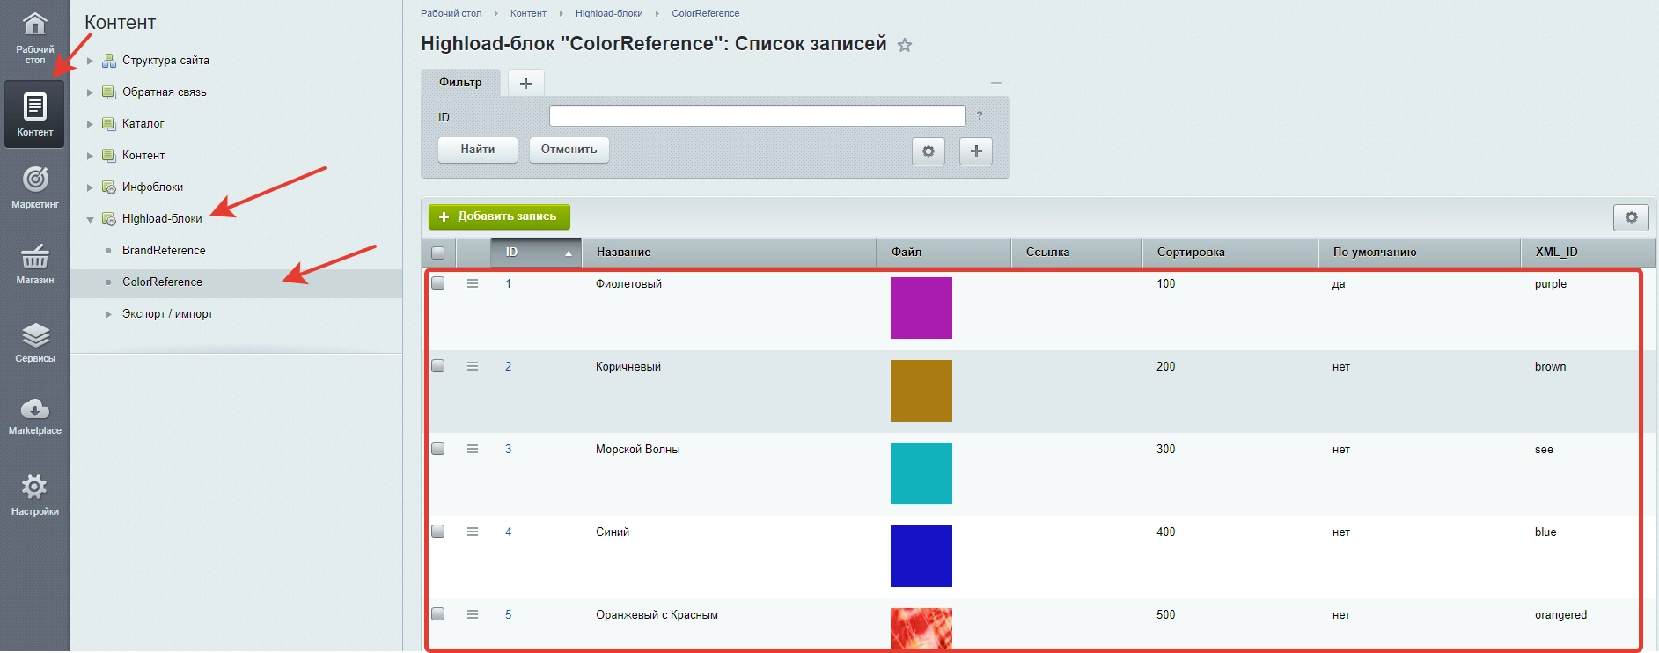Collapse the Highload-блоки tree node
Viewport: 1659px width, 653px height.
90,219
